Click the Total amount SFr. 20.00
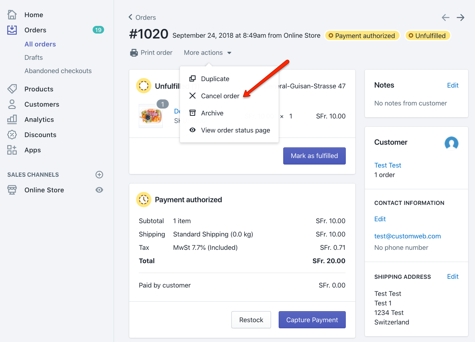Image resolution: width=475 pixels, height=342 pixels. [x=329, y=261]
